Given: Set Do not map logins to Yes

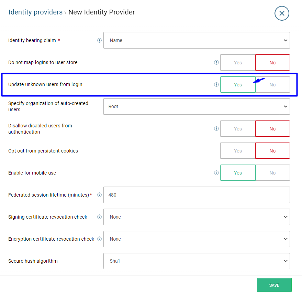Looking at the screenshot, I should pyautogui.click(x=238, y=63).
